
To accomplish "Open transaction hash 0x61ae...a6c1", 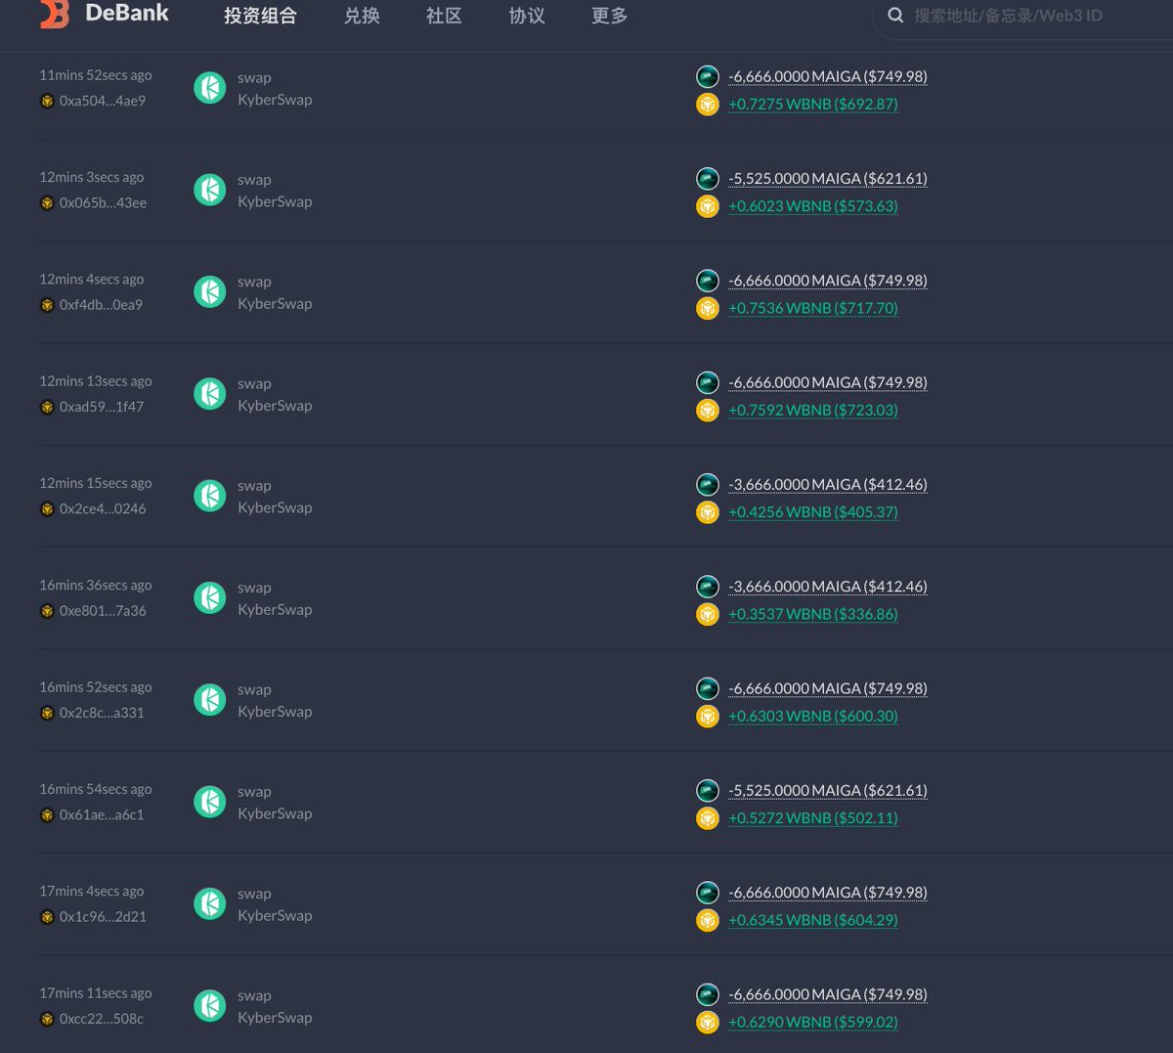I will (x=102, y=814).
